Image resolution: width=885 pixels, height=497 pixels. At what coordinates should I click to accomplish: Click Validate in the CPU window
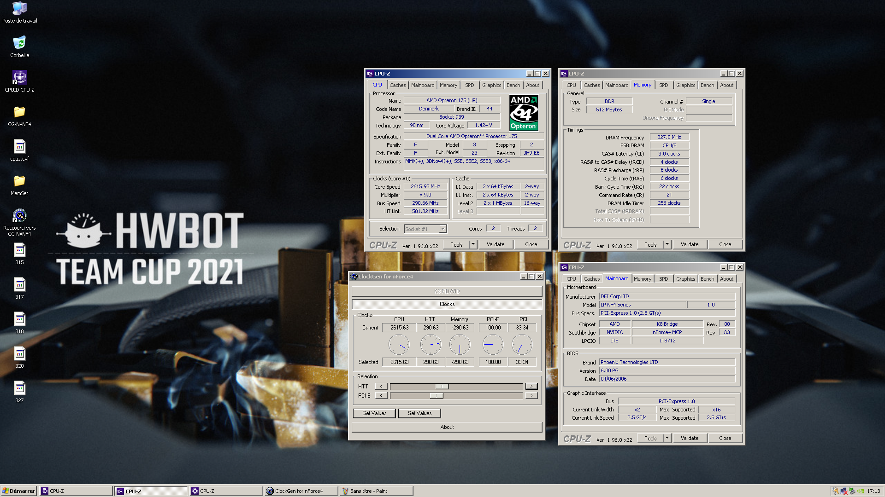(x=496, y=244)
